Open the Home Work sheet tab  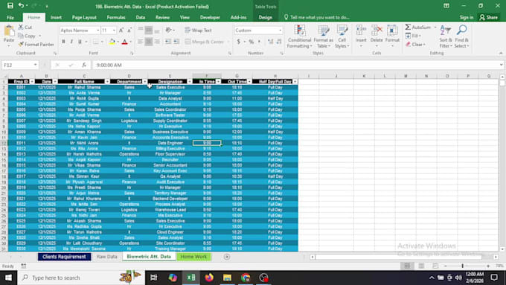point(193,257)
